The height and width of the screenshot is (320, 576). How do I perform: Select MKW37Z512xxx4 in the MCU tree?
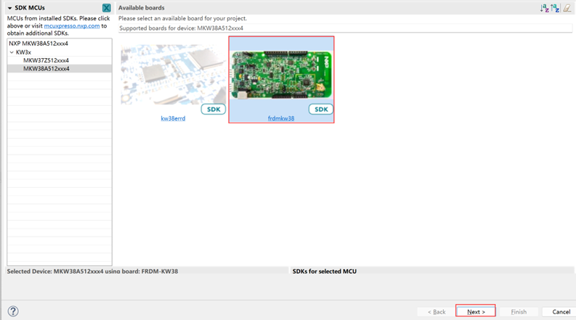click(46, 60)
